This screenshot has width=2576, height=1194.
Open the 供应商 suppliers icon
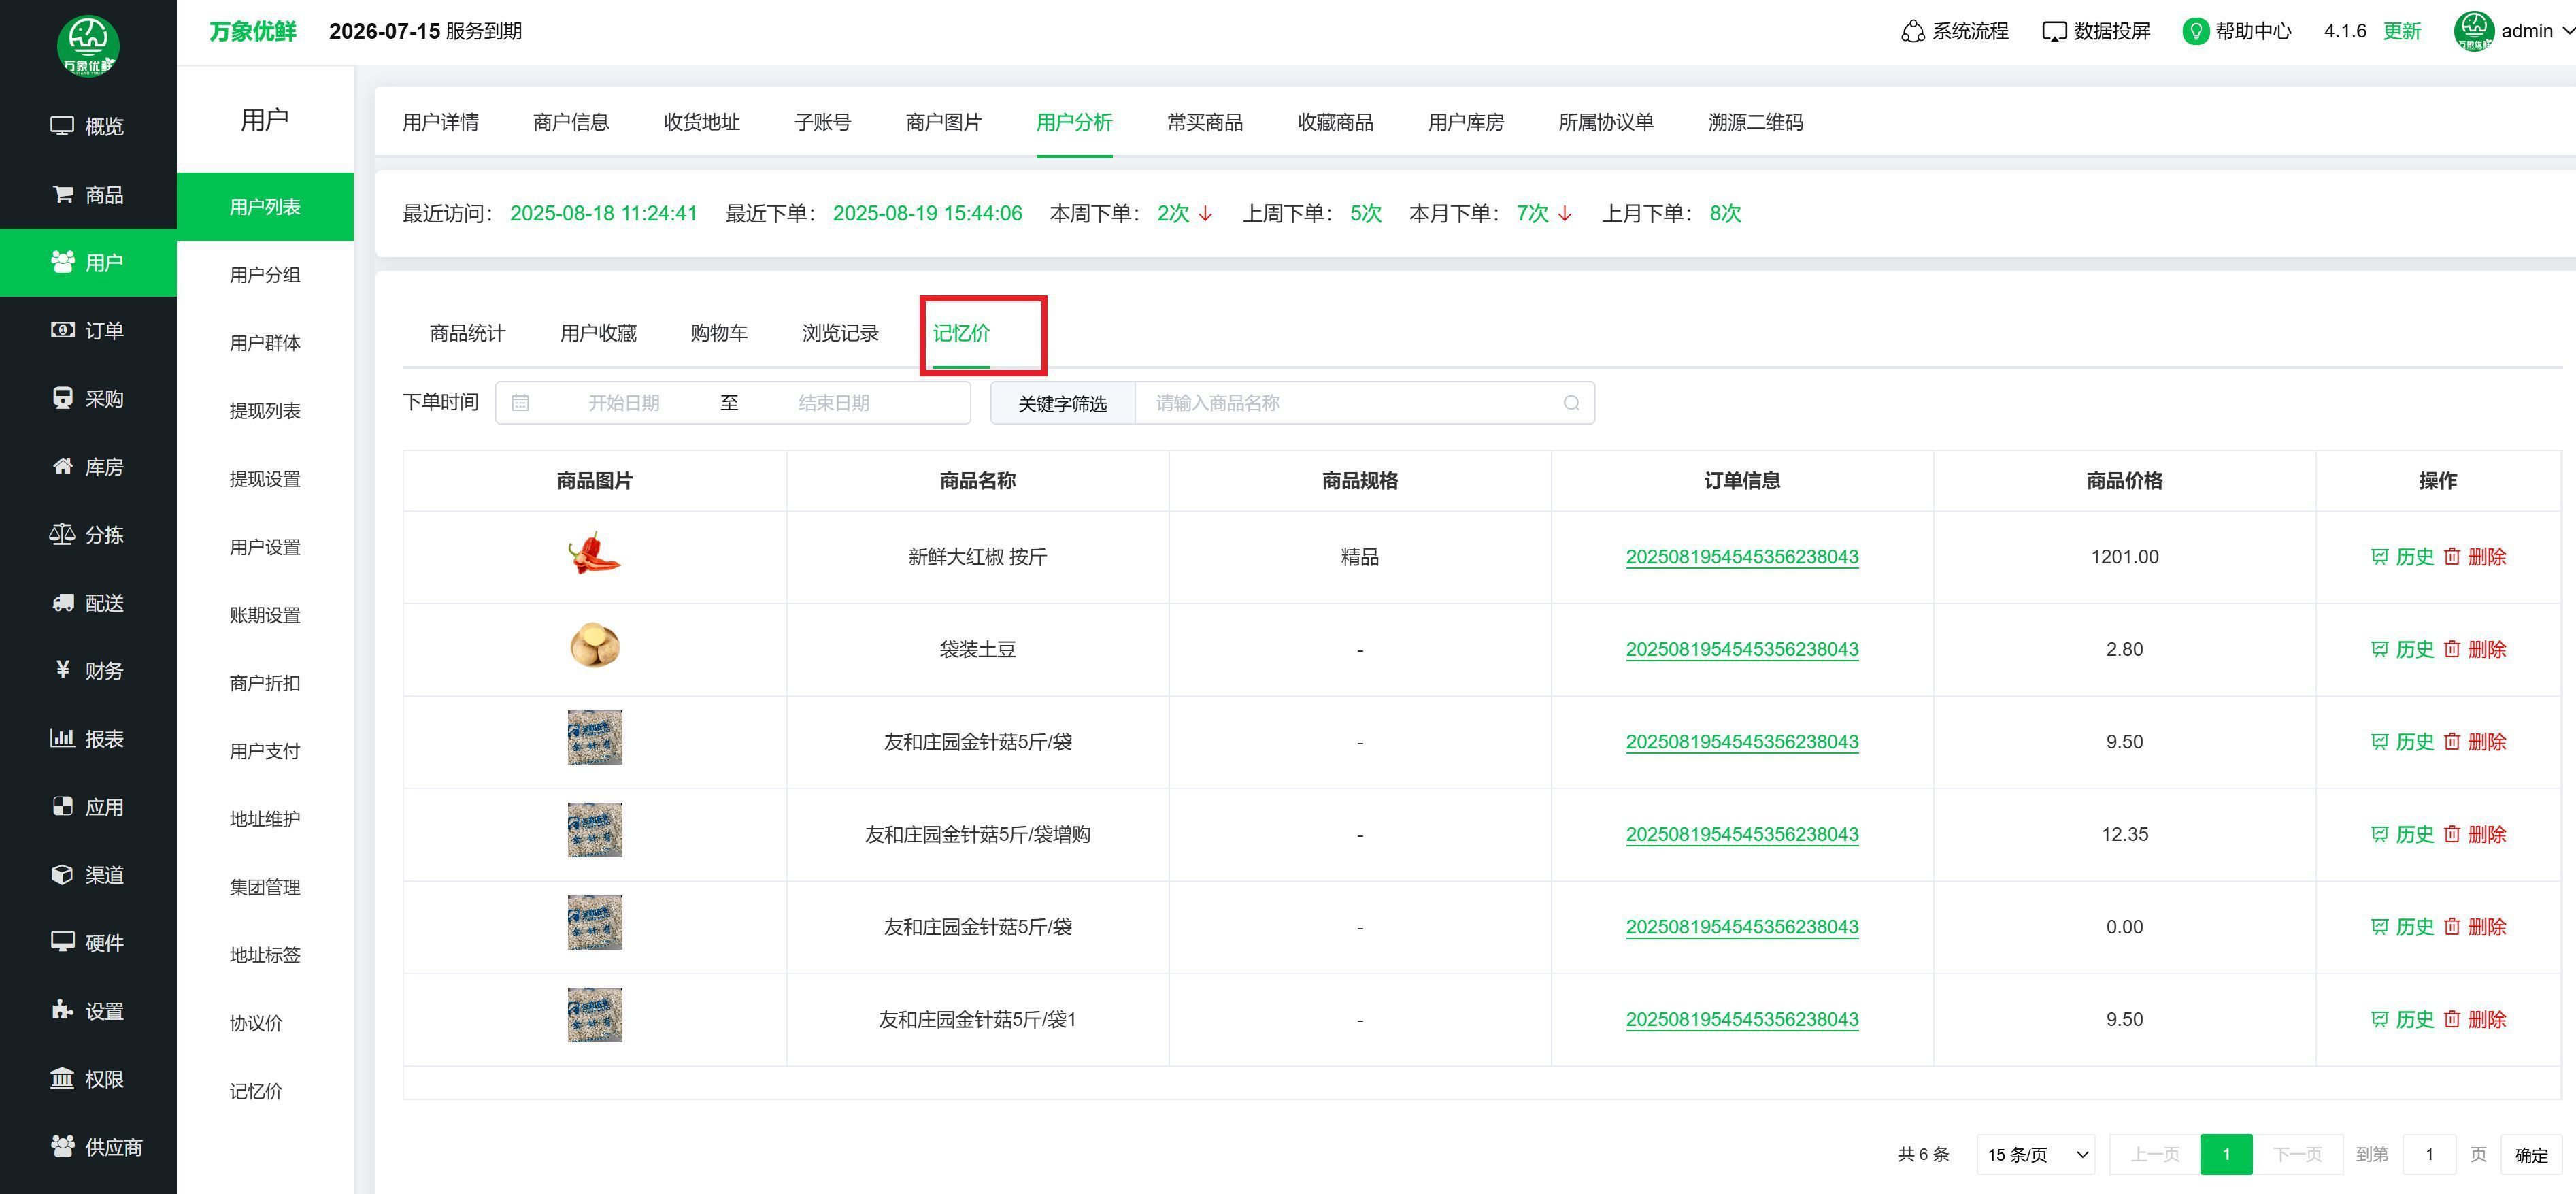coord(62,1146)
